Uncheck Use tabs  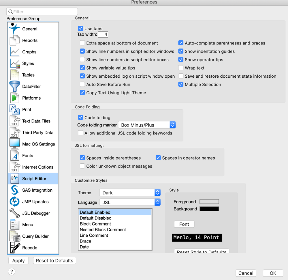tap(80, 29)
